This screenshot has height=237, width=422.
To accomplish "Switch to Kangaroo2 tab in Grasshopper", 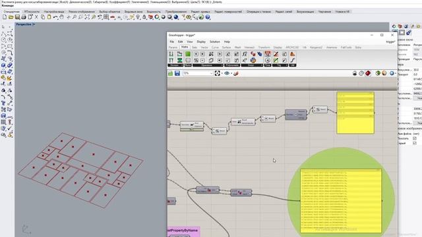I will (x=316, y=47).
